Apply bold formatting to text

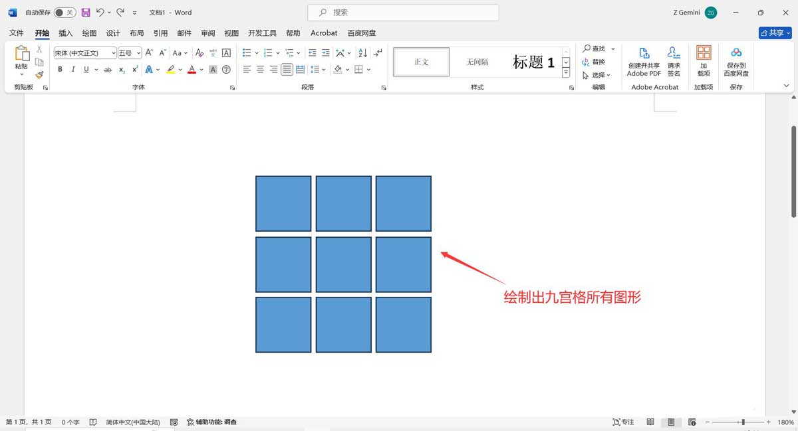click(x=60, y=69)
